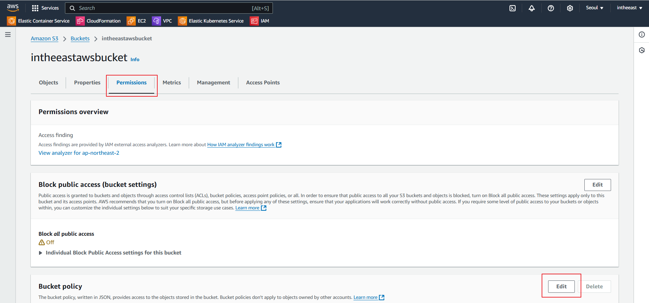Open Elastic Container Service shortcut icon

(11, 21)
